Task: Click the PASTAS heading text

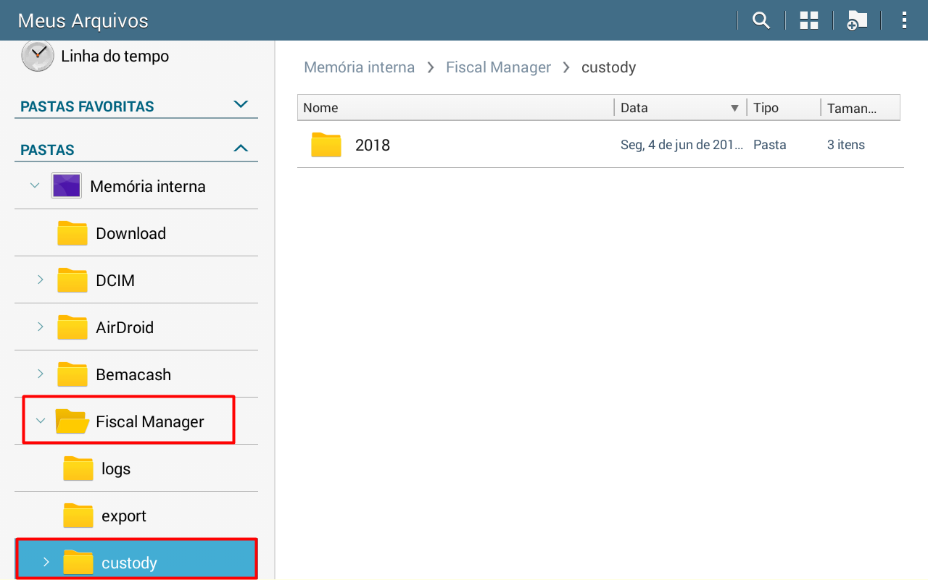Action: pos(47,150)
